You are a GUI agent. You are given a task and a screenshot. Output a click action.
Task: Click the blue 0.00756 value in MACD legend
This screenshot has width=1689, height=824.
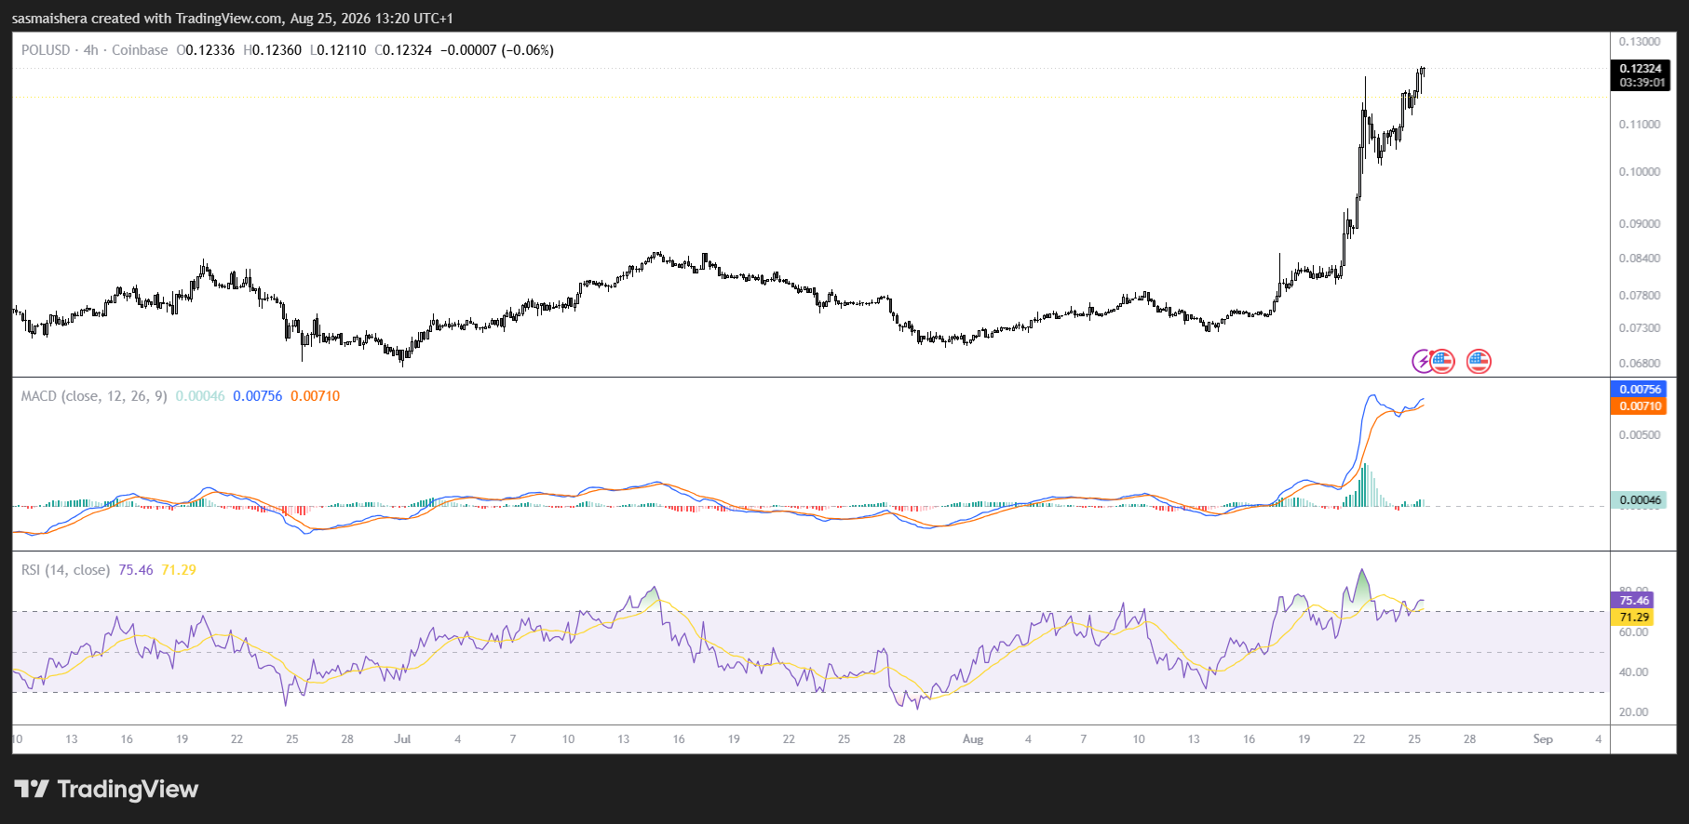[258, 396]
